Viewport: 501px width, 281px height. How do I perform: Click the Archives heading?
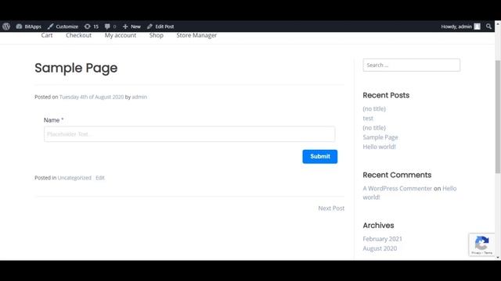378,226
